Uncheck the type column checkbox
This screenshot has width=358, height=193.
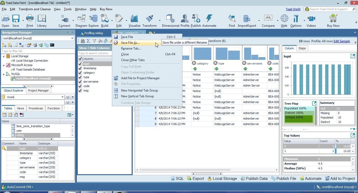pyautogui.click(x=80, y=77)
